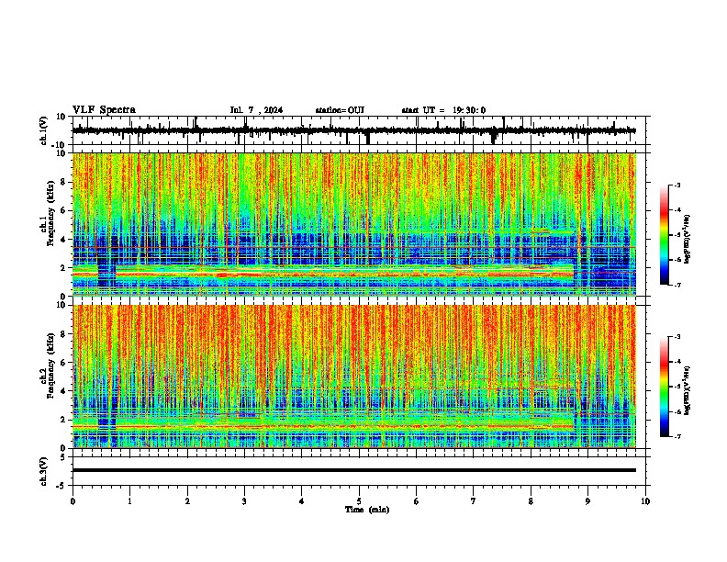Click the ch.2 "Frequency (kHz)" axis label
The image size is (727, 562).
(x=51, y=365)
